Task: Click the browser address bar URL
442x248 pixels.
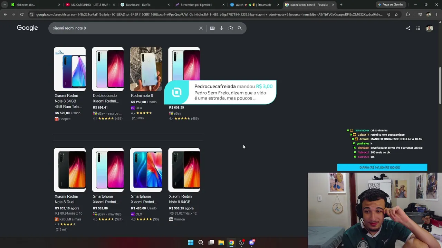Action: pyautogui.click(x=209, y=14)
